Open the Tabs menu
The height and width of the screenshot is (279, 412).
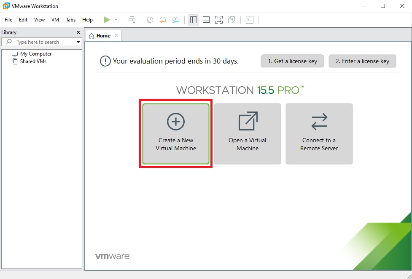click(x=71, y=20)
